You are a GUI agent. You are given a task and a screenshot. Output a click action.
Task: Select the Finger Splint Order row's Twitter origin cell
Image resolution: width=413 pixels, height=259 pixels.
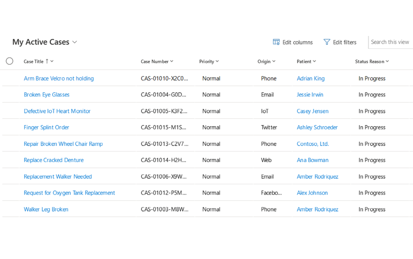269,127
